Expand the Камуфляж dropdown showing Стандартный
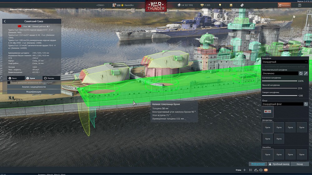 click(285, 62)
